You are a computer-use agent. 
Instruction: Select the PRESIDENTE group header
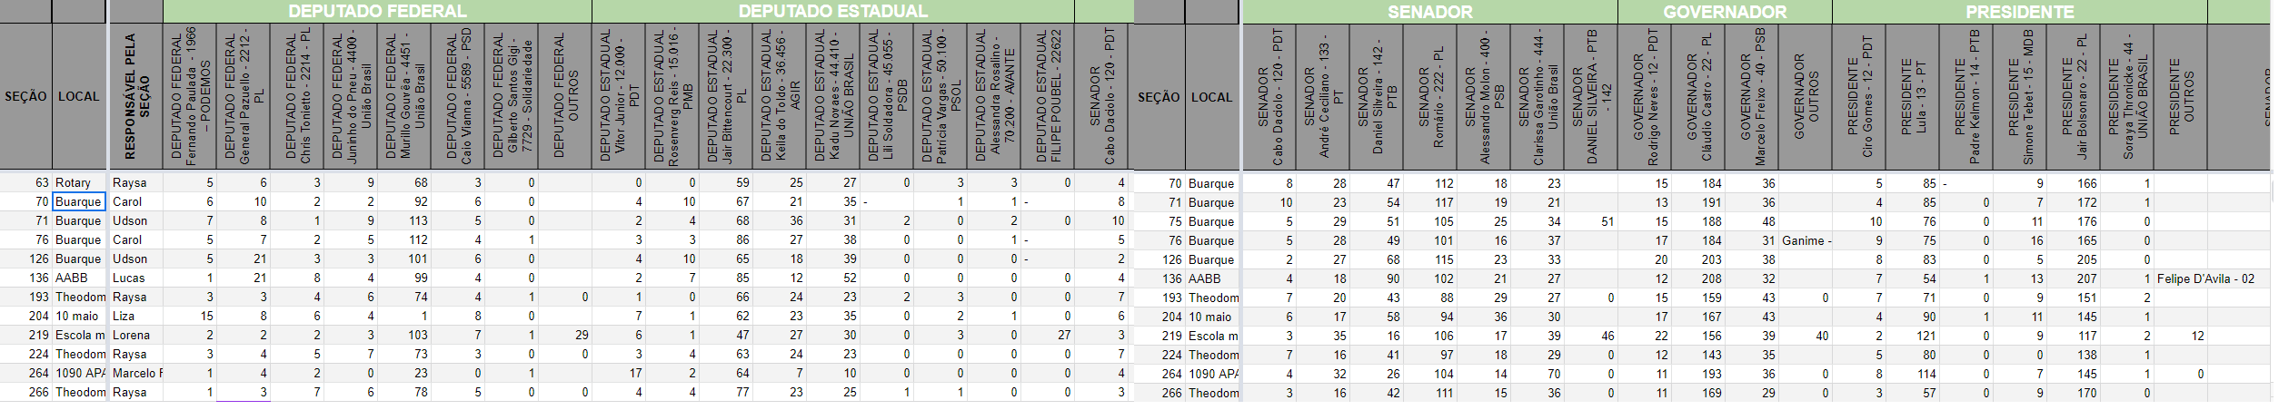pos(2019,12)
